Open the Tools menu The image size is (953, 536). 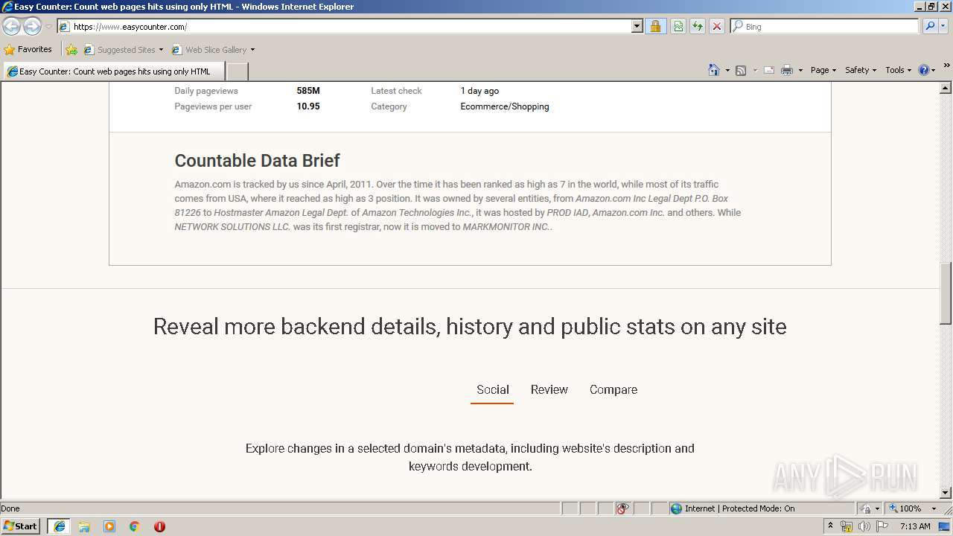899,70
